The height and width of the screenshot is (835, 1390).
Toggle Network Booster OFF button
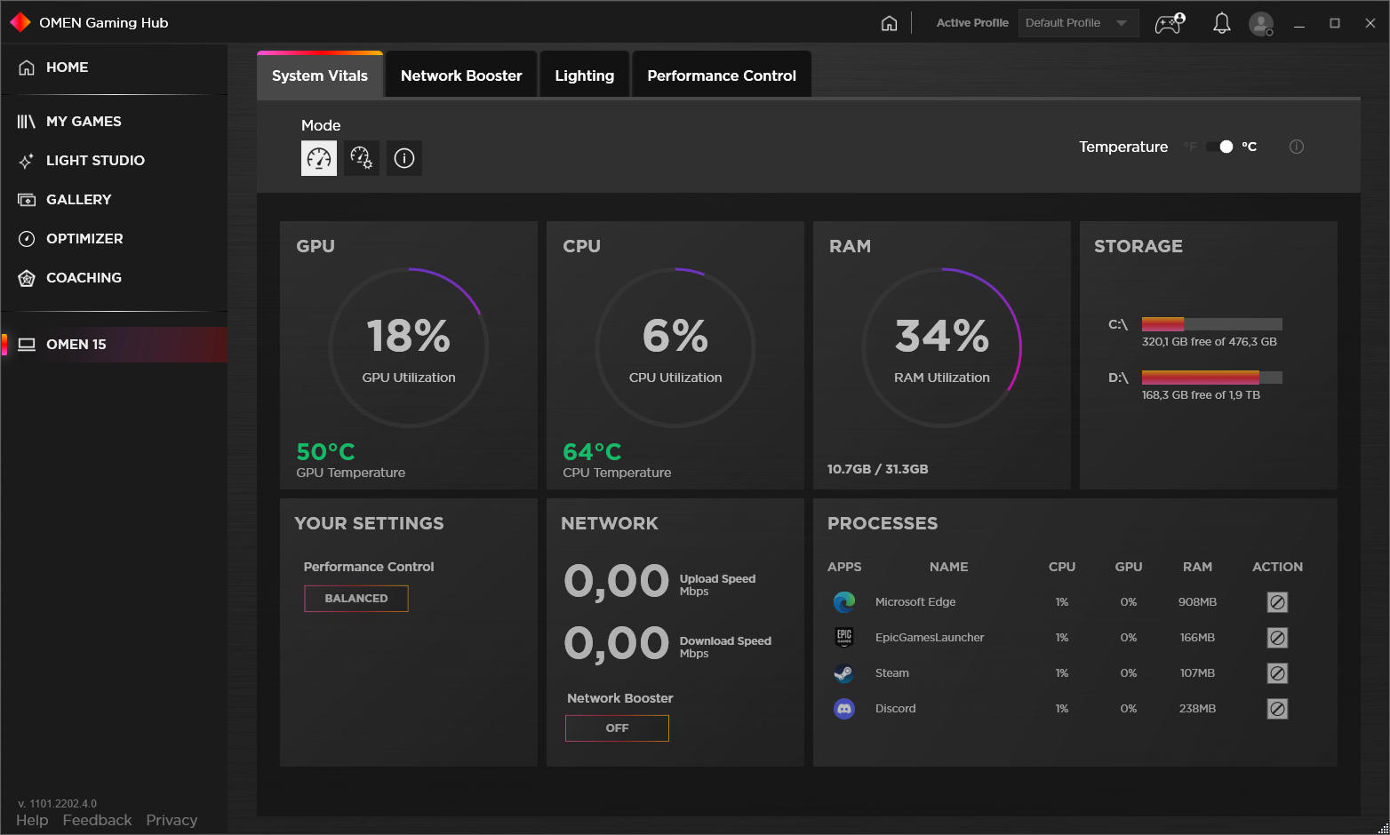pos(617,728)
